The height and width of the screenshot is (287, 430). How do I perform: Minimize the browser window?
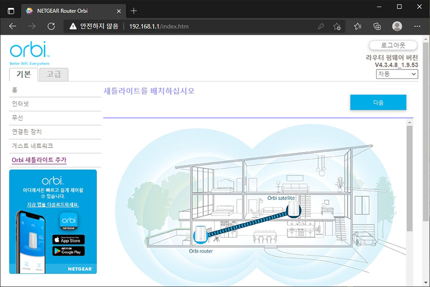click(379, 7)
